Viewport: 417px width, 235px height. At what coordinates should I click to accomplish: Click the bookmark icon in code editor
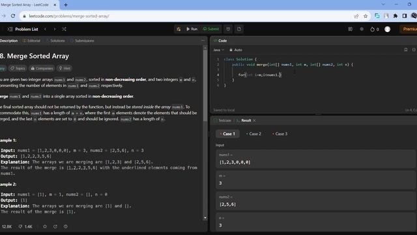point(406,50)
